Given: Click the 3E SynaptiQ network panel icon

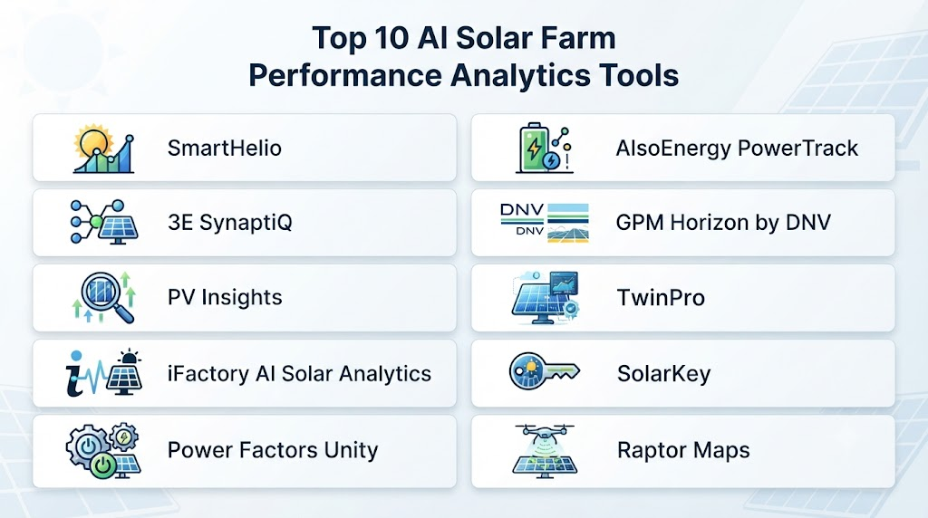Looking at the screenshot, I should [104, 222].
